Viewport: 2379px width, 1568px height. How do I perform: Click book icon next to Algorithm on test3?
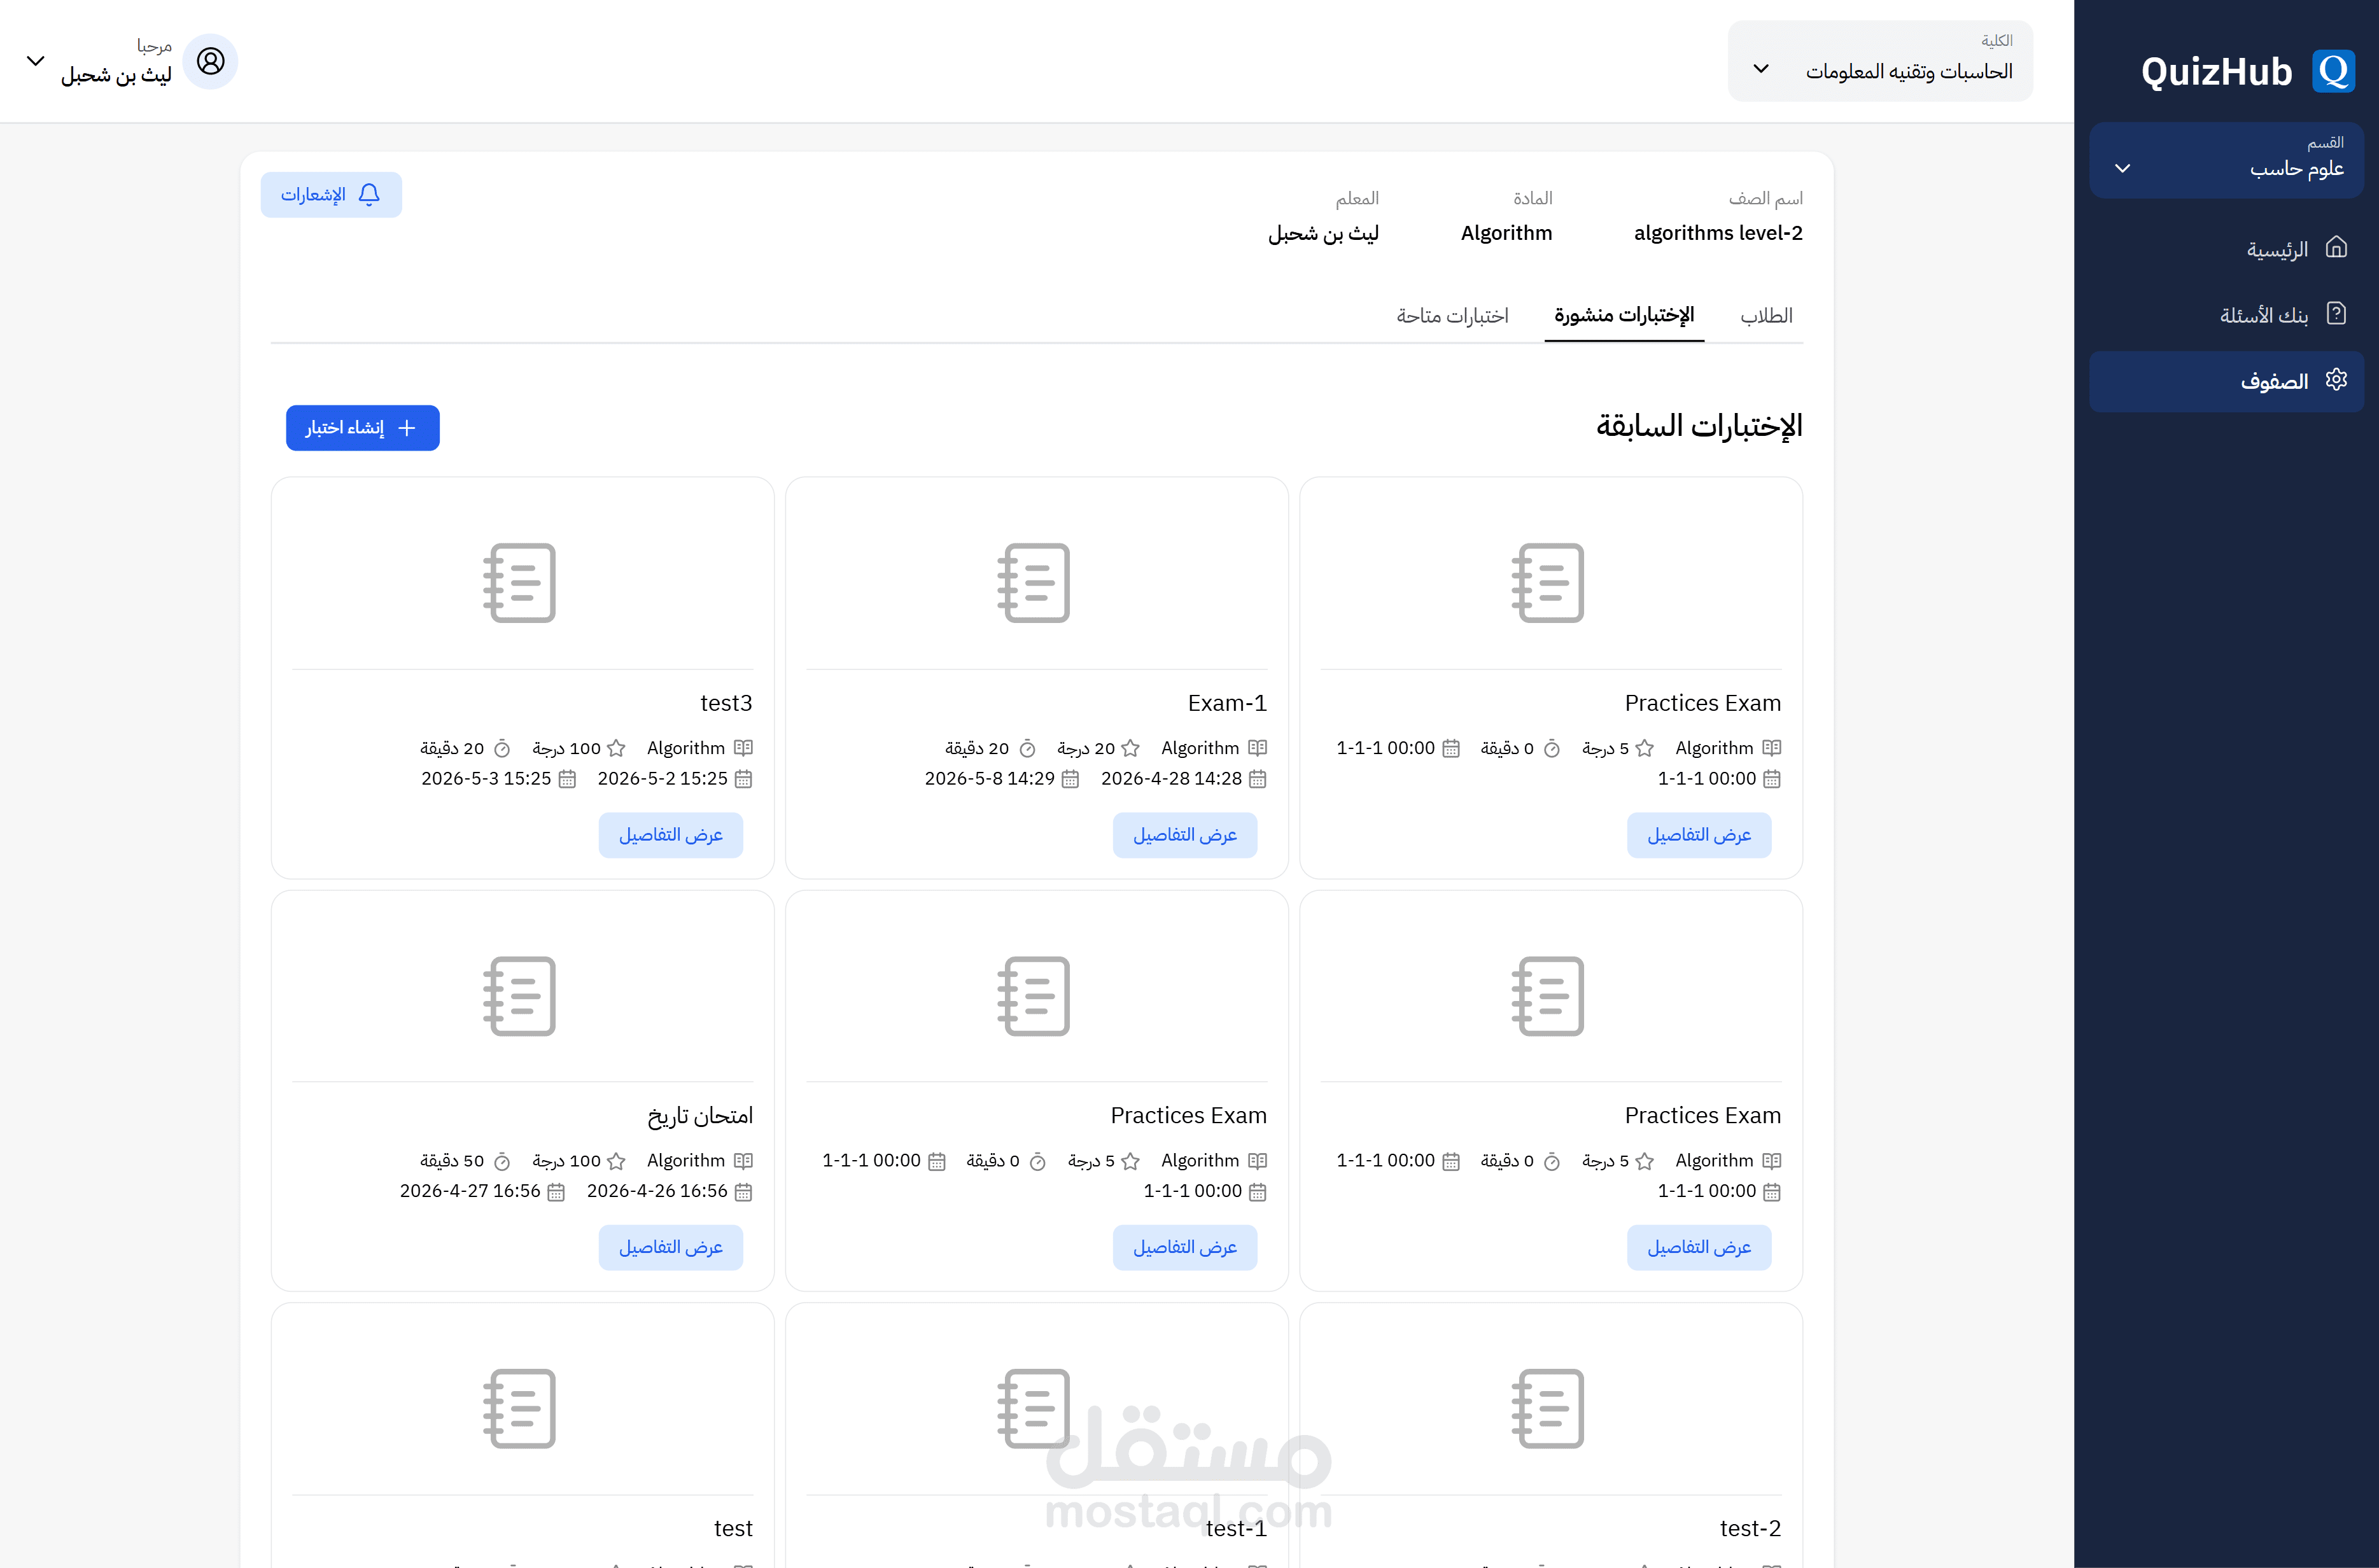pos(743,748)
